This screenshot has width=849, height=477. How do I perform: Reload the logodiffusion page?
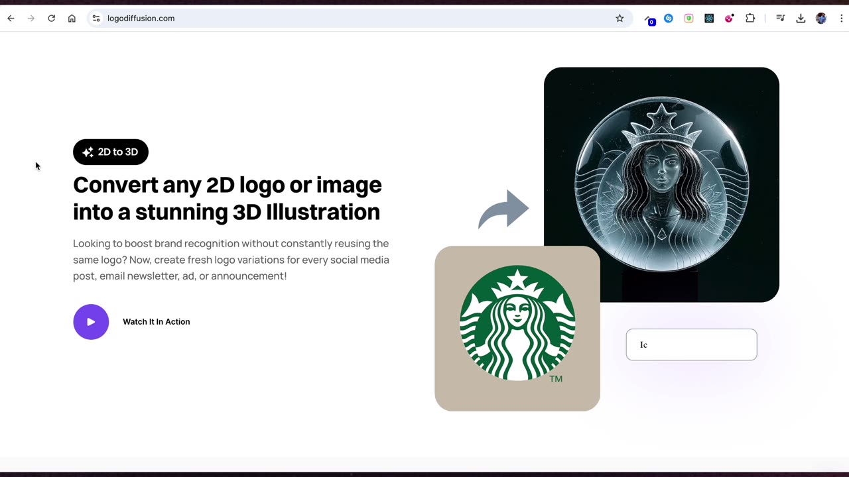pyautogui.click(x=51, y=19)
